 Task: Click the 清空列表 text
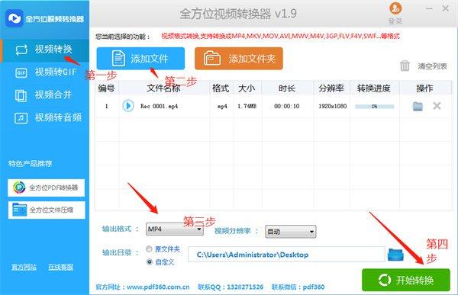(432, 66)
